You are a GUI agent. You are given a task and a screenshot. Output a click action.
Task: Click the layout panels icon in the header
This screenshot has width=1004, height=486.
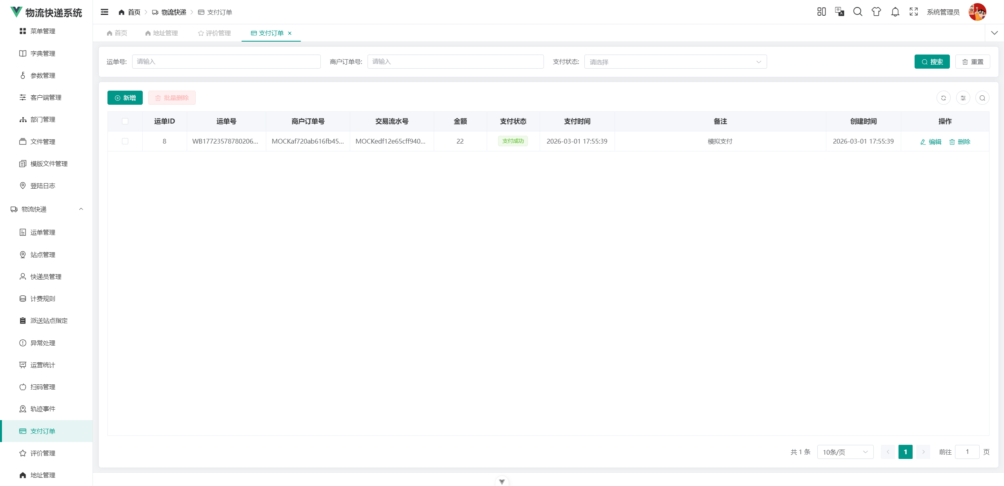coord(821,12)
